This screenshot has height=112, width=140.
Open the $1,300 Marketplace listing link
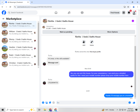[x=56, y=28]
